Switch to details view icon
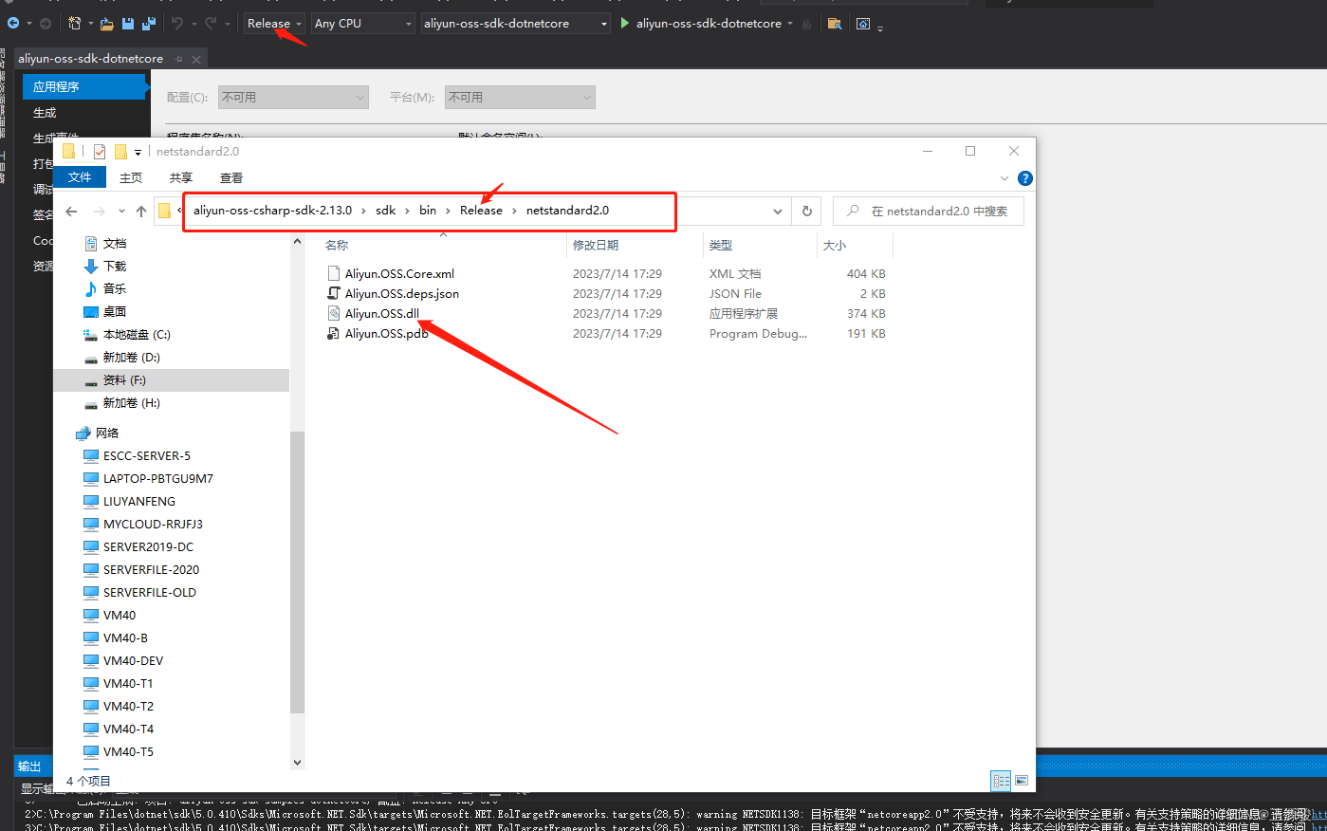 pos(1001,781)
